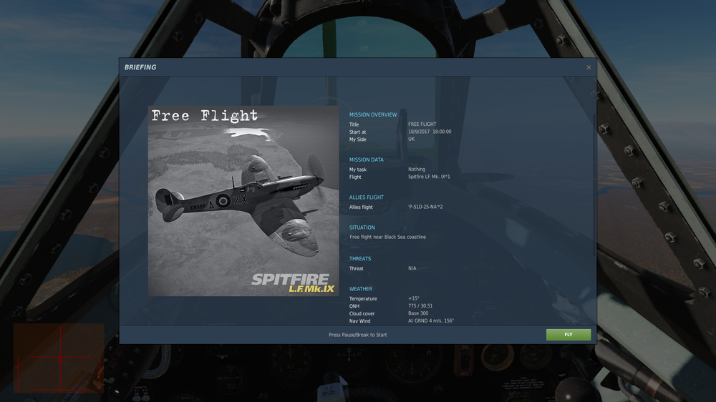The height and width of the screenshot is (402, 716).
Task: Select the ALLIES FLIGHT heading
Action: click(x=366, y=197)
